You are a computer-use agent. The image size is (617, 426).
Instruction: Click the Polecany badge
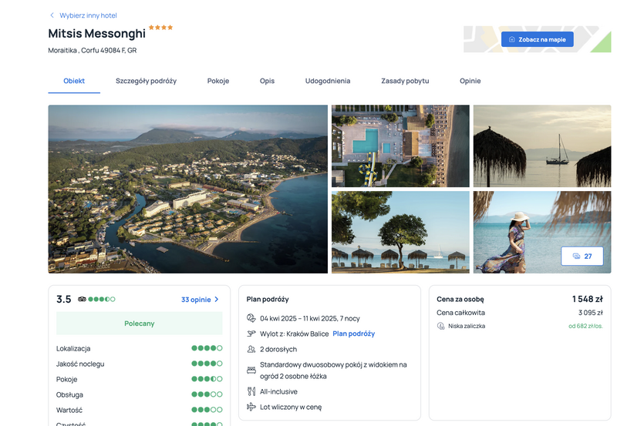tap(140, 324)
